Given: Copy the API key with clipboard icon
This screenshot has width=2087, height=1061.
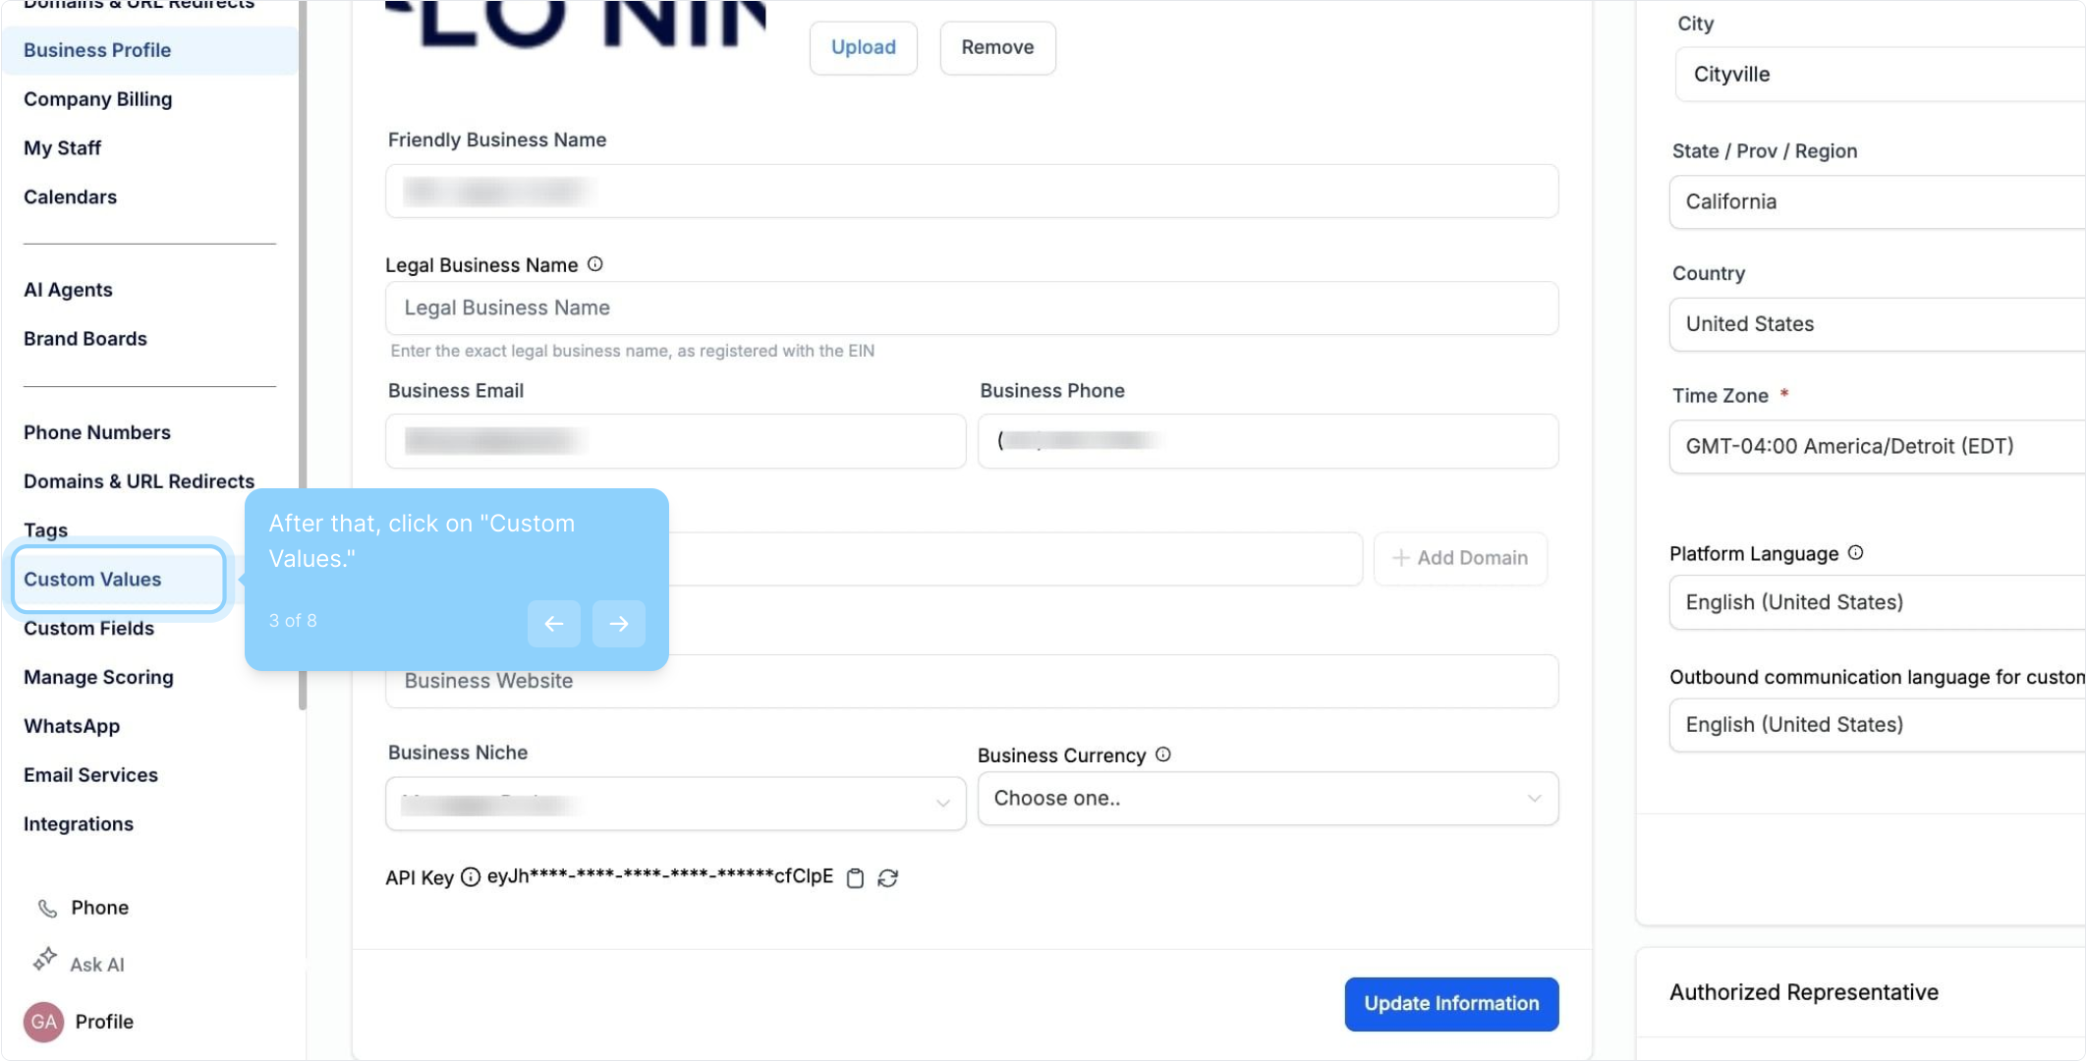Looking at the screenshot, I should [855, 878].
